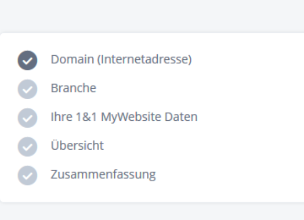Select the Zusammenfassung step label
The width and height of the screenshot is (304, 220).
[x=103, y=174]
